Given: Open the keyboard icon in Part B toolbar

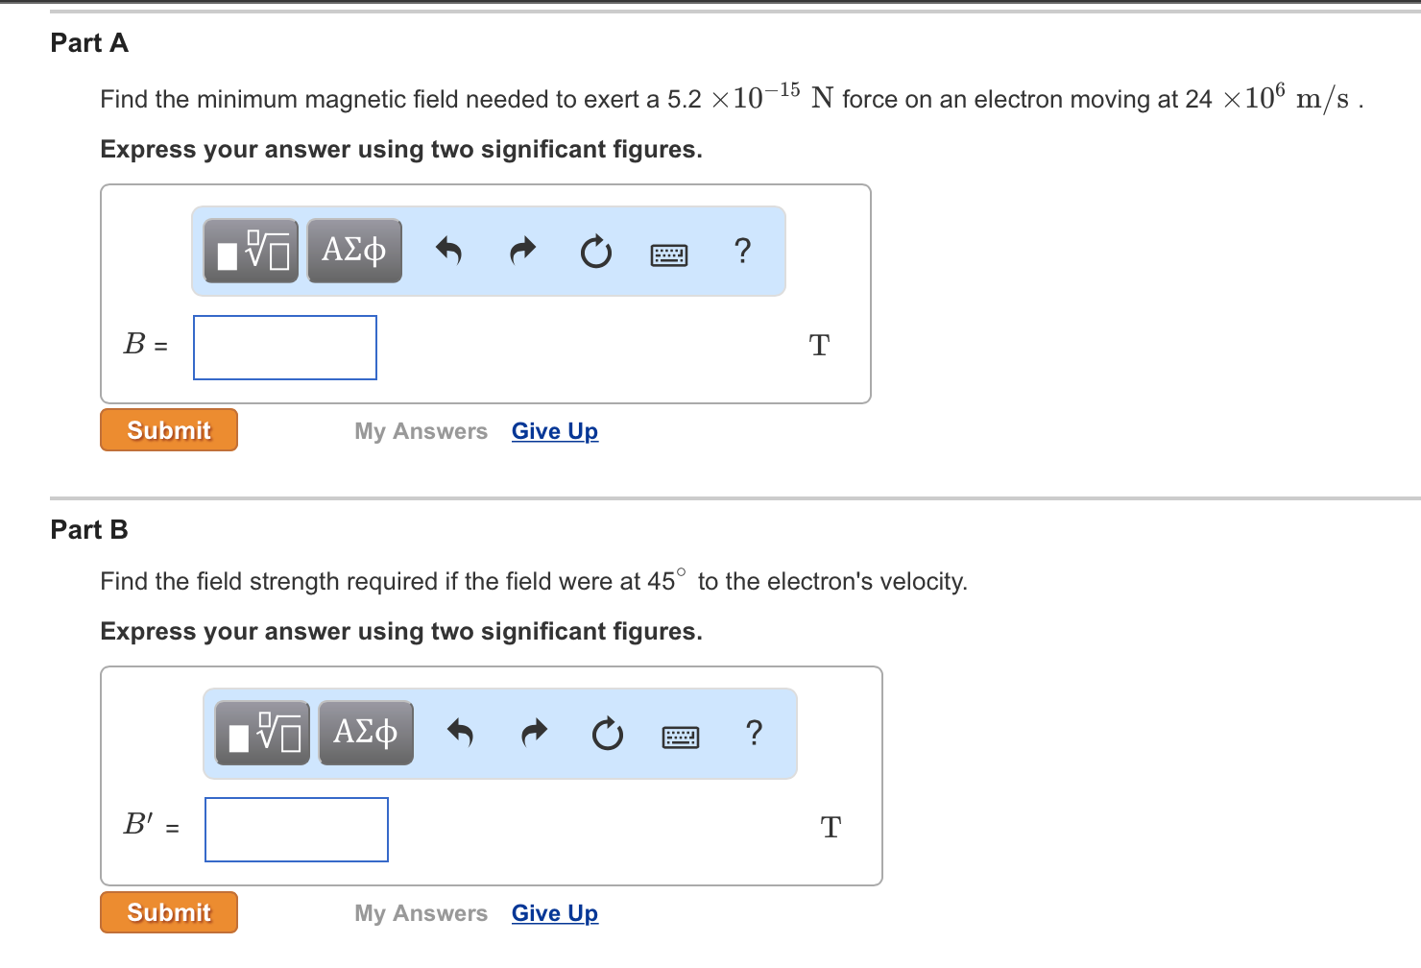Looking at the screenshot, I should tap(681, 736).
